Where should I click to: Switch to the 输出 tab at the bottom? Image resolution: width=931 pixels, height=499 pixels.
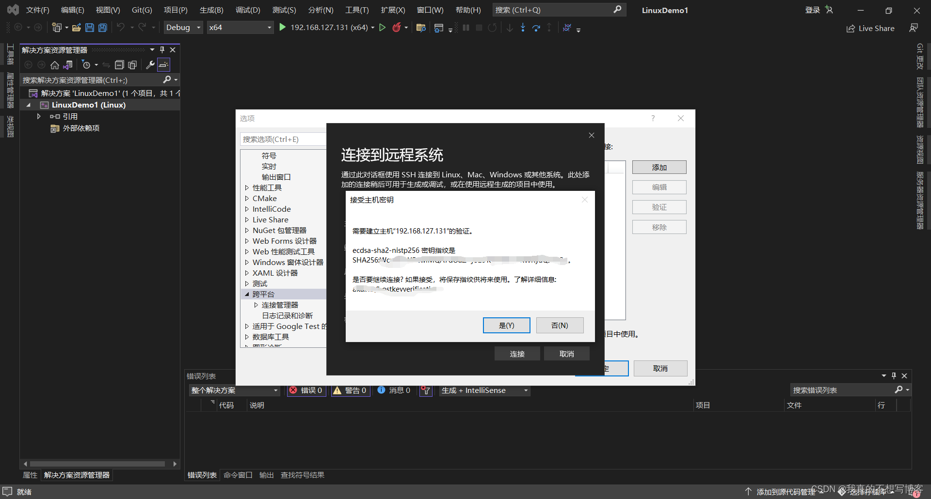click(266, 475)
